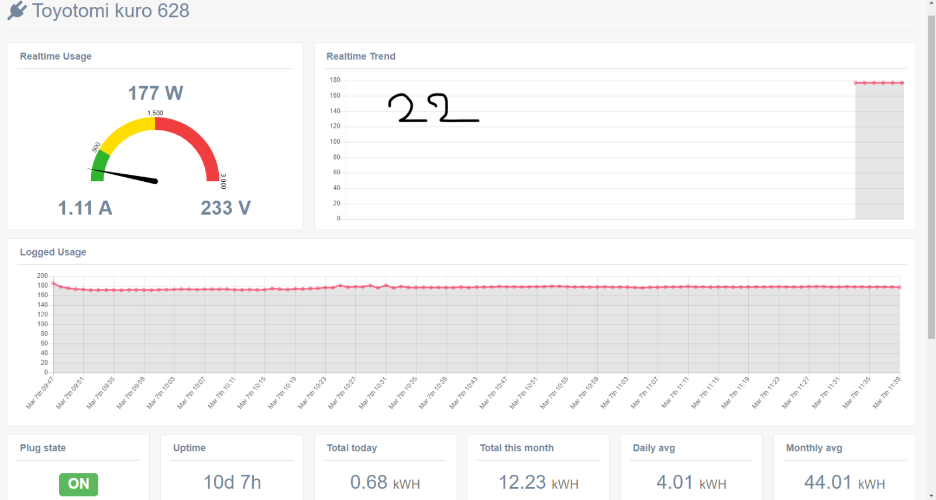Click the Total this month heading
936x500 pixels.
pos(517,448)
